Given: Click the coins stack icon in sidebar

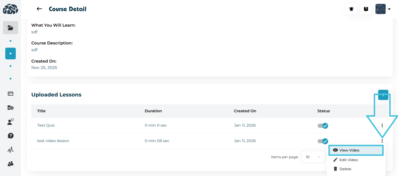Looking at the screenshot, I should (11, 108).
